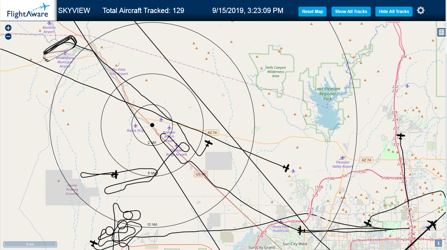Click the receiver location black dot
Screen dimensions: 447x250
152,125
